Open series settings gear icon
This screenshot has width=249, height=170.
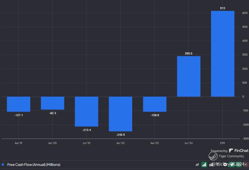(x=225, y=164)
